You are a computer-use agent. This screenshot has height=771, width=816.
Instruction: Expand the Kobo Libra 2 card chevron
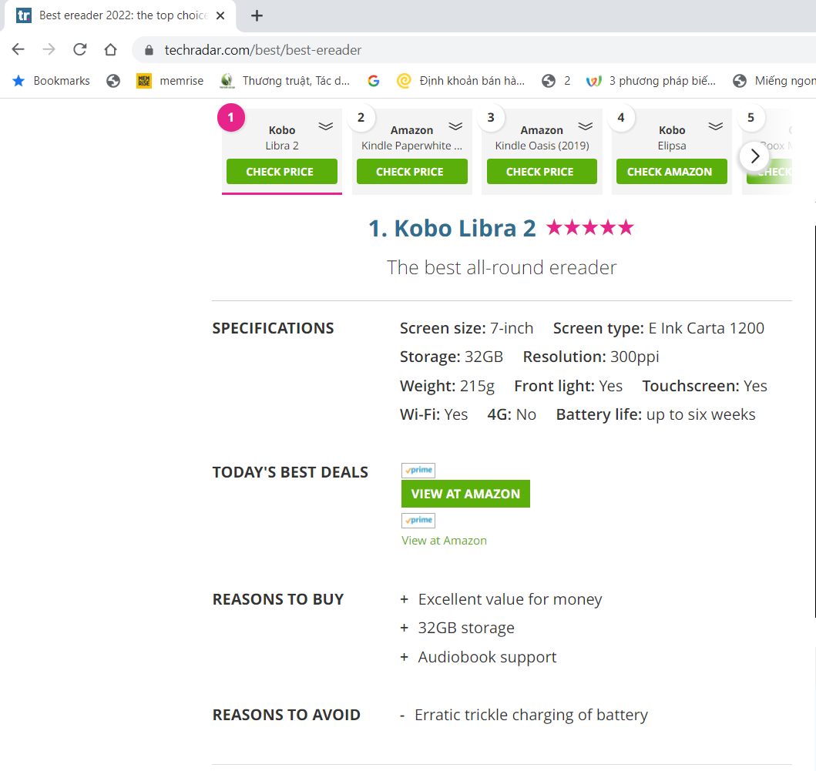click(326, 126)
